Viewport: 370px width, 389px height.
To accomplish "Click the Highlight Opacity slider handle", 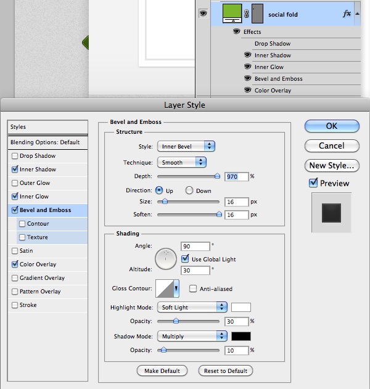I will pyautogui.click(x=176, y=321).
